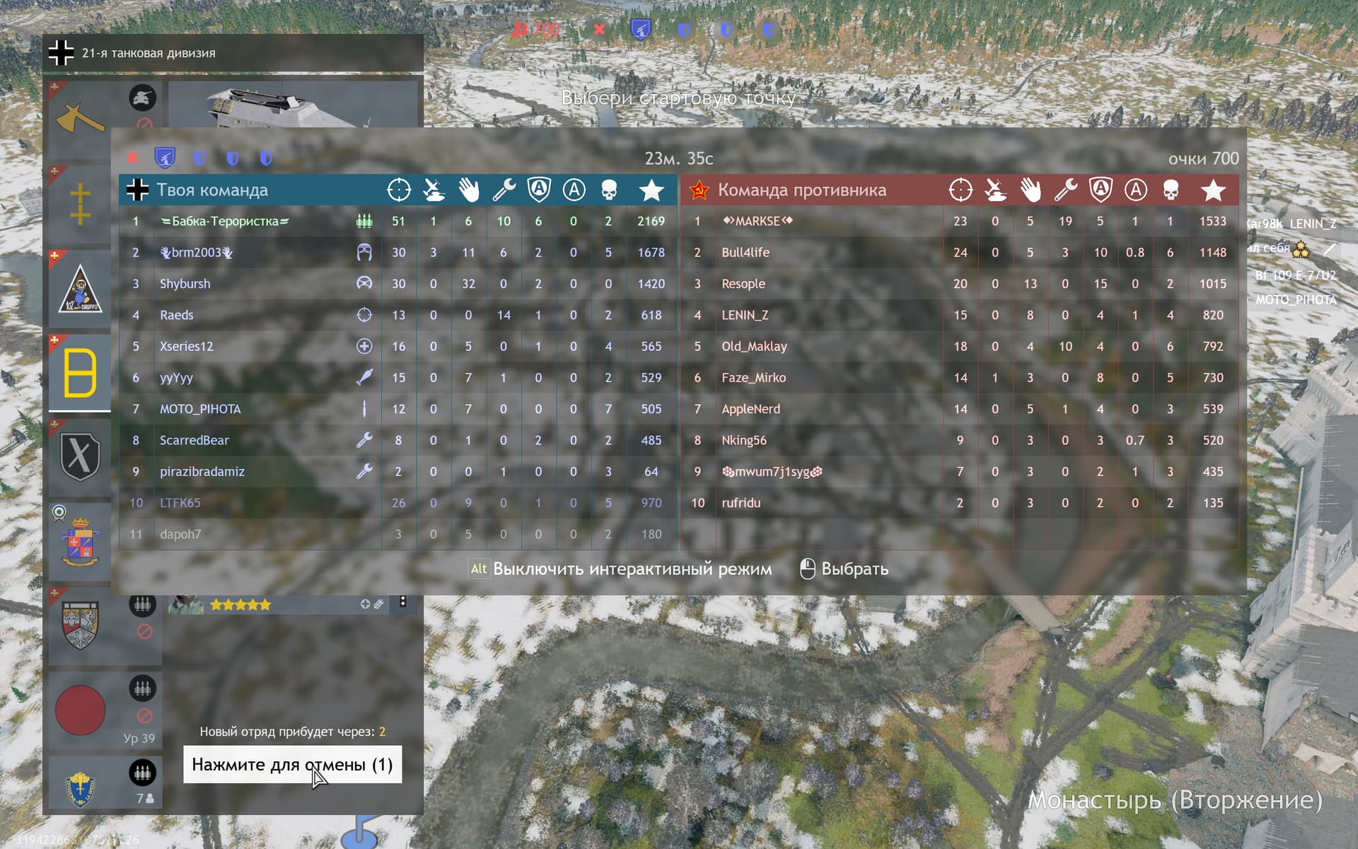Click the captured point shield icon above scoreboard
Screen dimensions: 1358x849
point(165,157)
